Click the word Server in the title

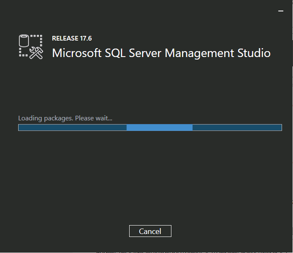[145, 53]
